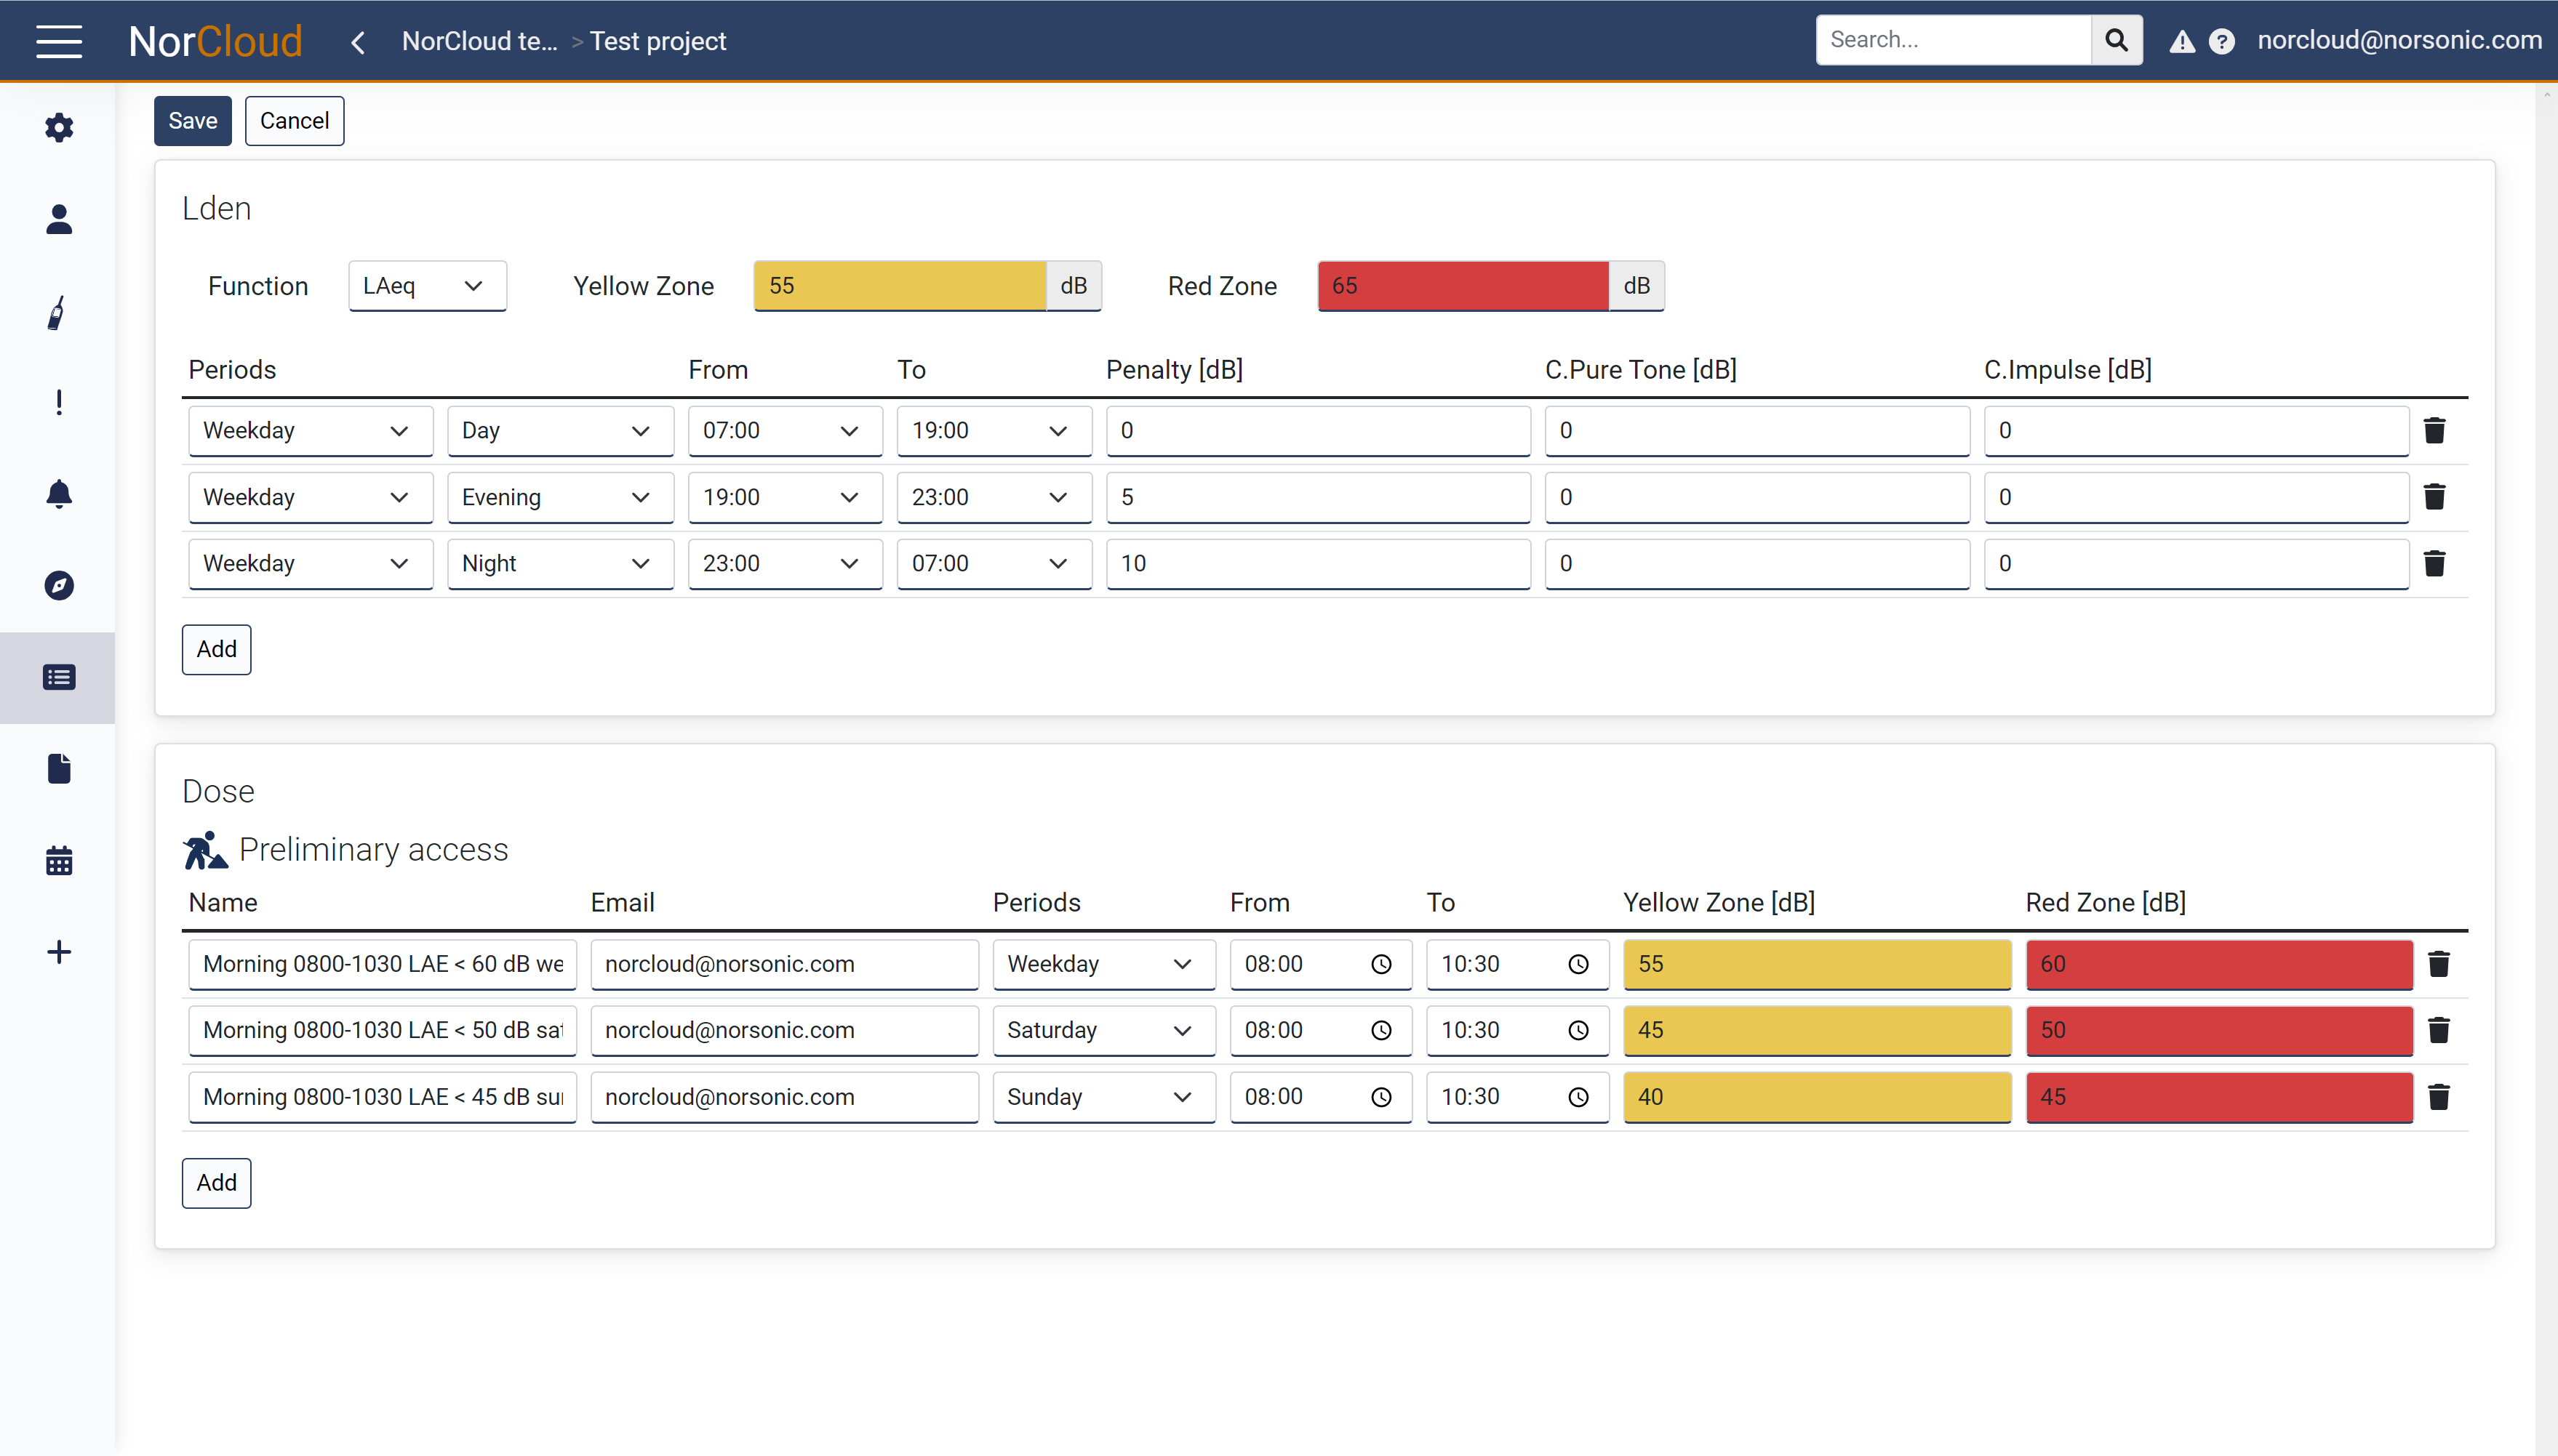The height and width of the screenshot is (1456, 2558).
Task: Click the Lden Red Zone 65 field
Action: 1463,286
